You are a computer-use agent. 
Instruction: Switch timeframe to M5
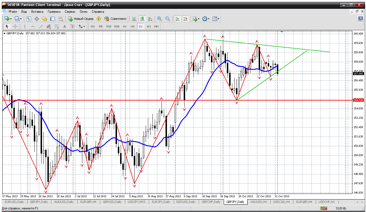(101, 26)
